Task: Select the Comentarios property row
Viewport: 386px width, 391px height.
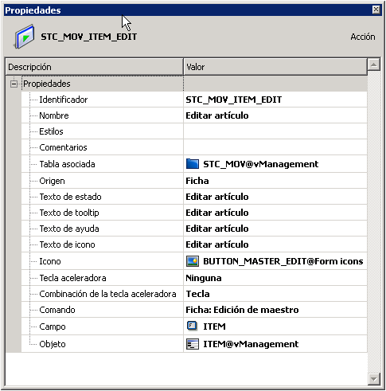Action: 194,147
